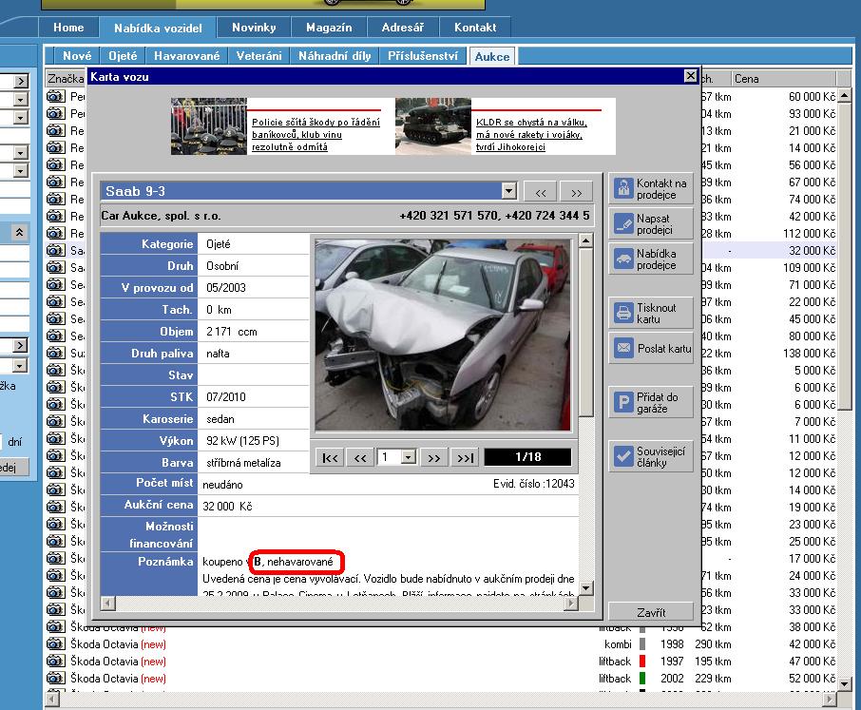Open the Magazín tab

point(329,28)
